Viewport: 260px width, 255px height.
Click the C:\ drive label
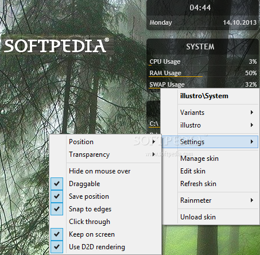tap(154, 124)
